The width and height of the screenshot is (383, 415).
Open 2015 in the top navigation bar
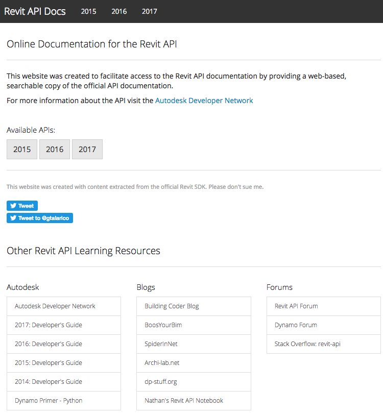coord(88,11)
